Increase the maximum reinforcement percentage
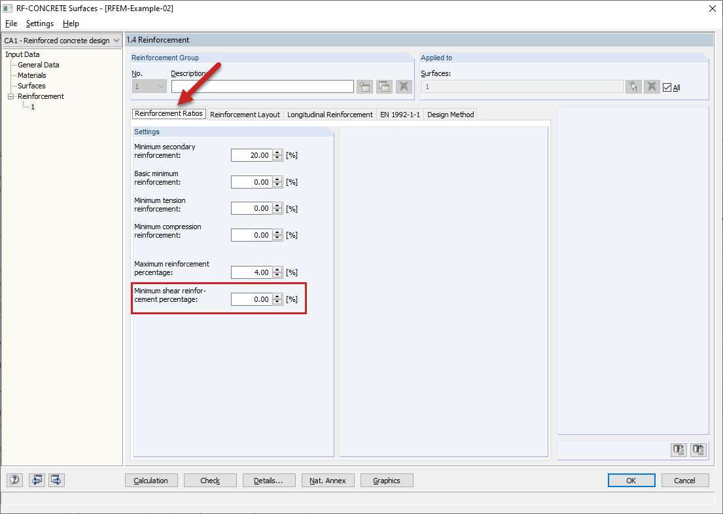This screenshot has height=514, width=723. tap(277, 270)
